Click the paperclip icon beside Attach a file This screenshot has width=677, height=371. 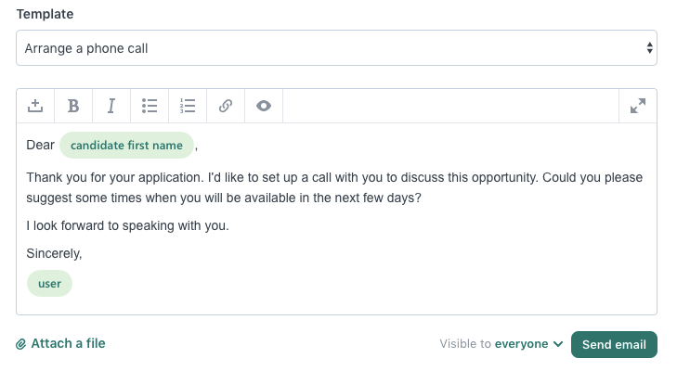(x=21, y=344)
